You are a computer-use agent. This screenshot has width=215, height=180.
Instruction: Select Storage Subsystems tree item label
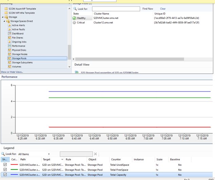[x=22, y=63]
